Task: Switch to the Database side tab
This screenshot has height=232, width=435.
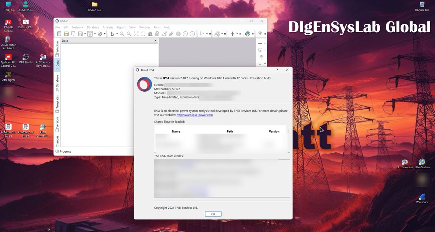Action: tap(57, 83)
